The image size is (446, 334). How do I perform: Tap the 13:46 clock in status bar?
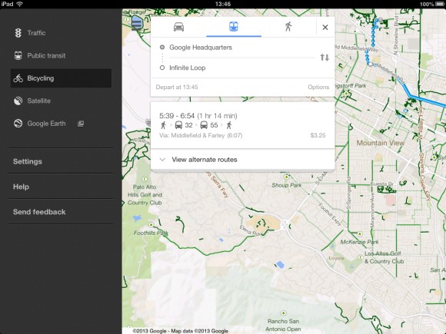click(223, 4)
